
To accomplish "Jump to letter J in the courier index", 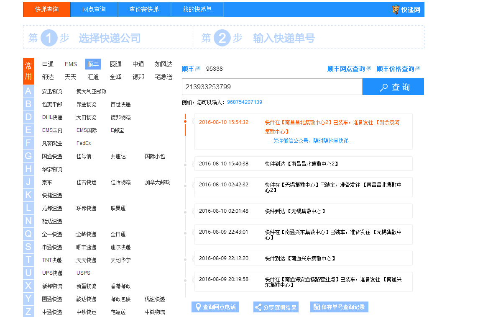I will coord(28,182).
